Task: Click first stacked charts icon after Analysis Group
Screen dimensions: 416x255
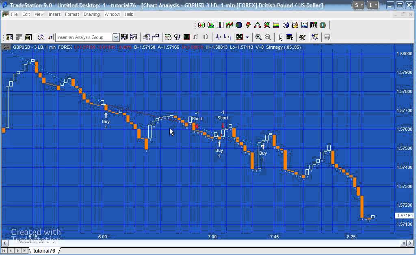Action: pos(124,37)
